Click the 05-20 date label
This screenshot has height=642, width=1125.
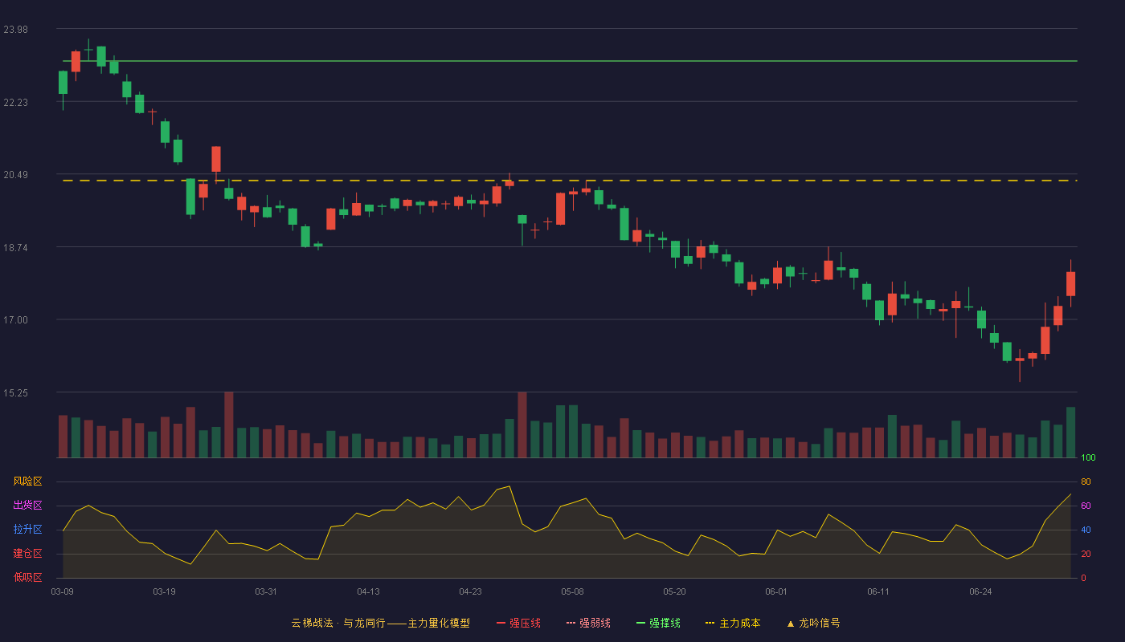click(x=674, y=591)
